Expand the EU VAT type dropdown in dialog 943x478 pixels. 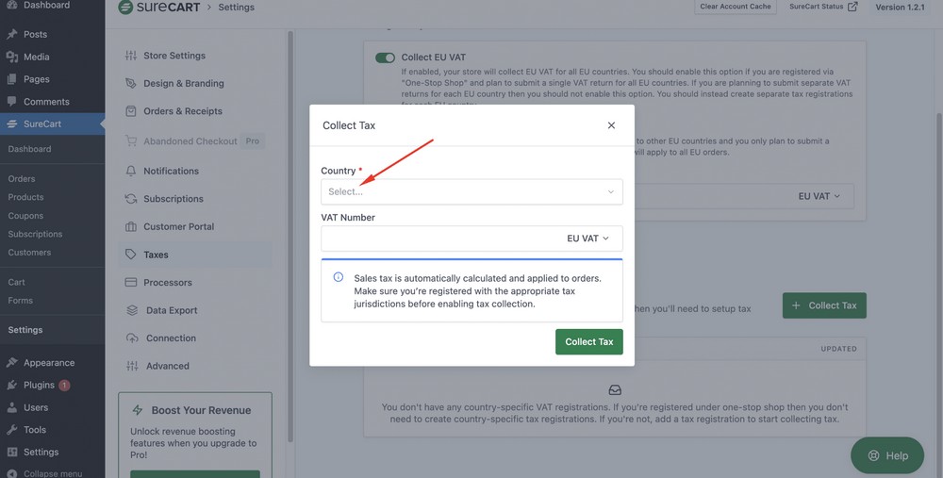pos(587,239)
